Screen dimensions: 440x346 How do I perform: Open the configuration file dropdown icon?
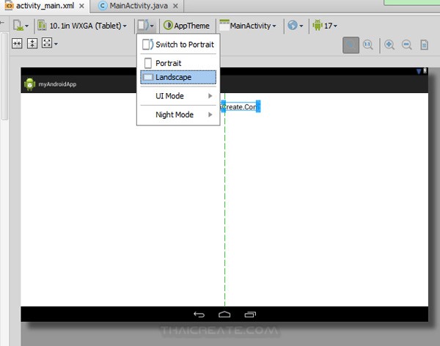21,26
